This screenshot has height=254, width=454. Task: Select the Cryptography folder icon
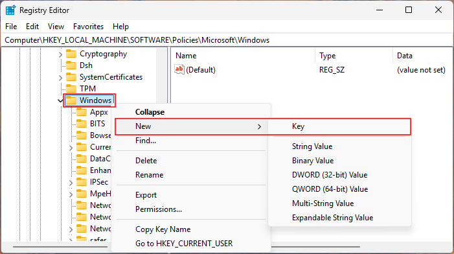71,54
